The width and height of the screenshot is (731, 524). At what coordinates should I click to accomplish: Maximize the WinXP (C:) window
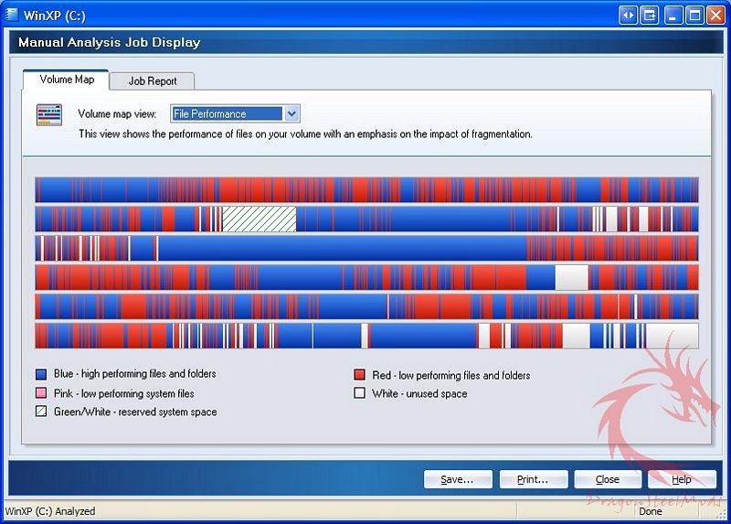point(694,15)
